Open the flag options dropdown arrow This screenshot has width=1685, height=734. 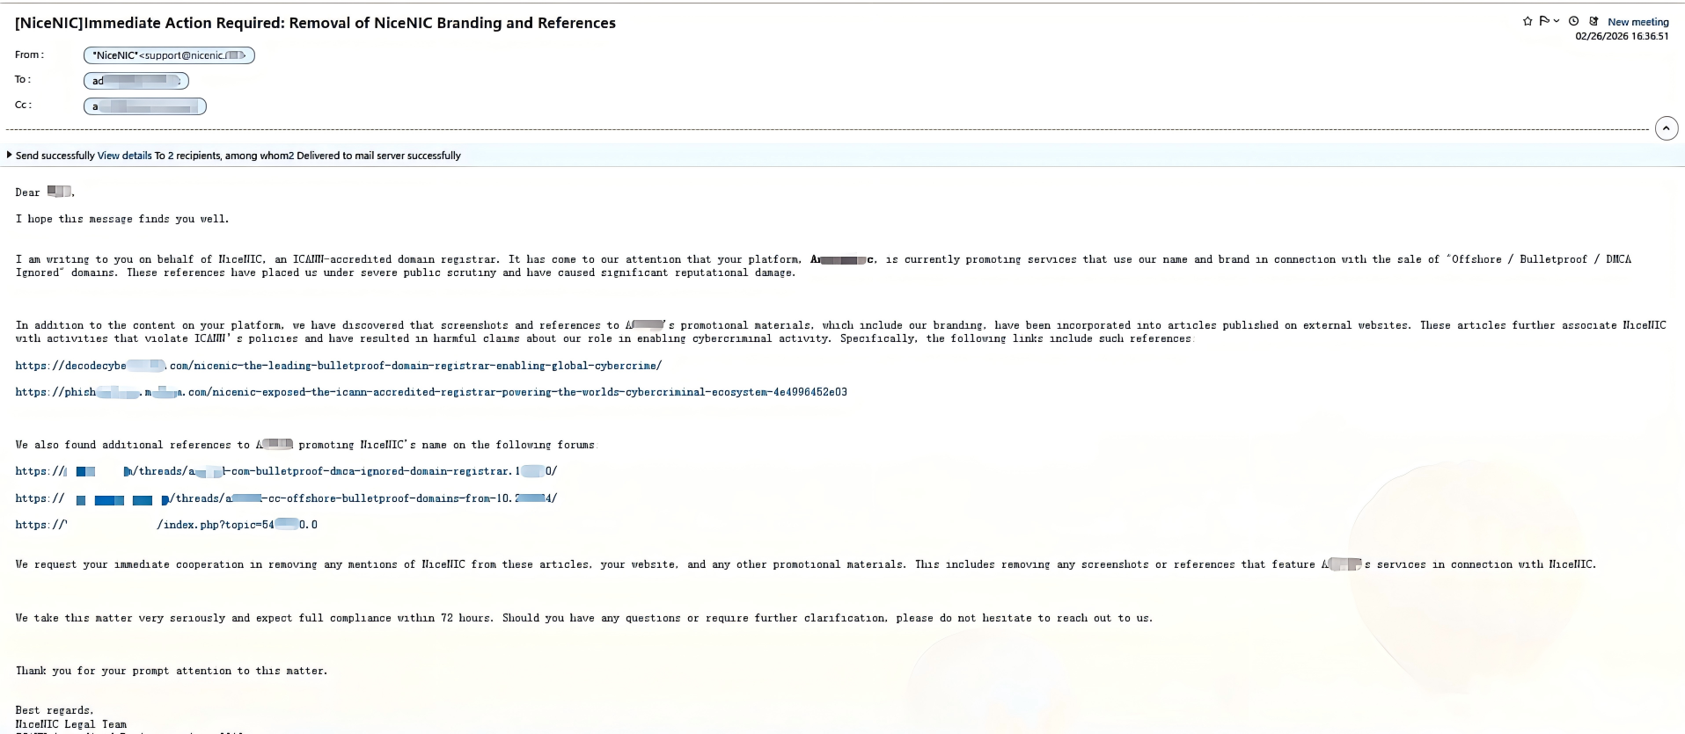[1556, 21]
